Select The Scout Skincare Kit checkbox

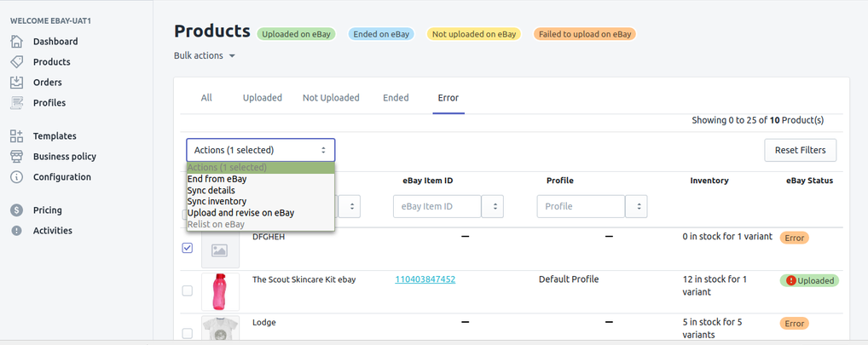pyautogui.click(x=188, y=290)
